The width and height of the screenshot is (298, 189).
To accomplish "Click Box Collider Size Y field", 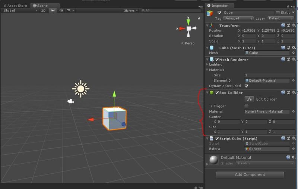I will pos(256,132).
